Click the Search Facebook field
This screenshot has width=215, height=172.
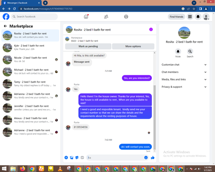pos(34,17)
